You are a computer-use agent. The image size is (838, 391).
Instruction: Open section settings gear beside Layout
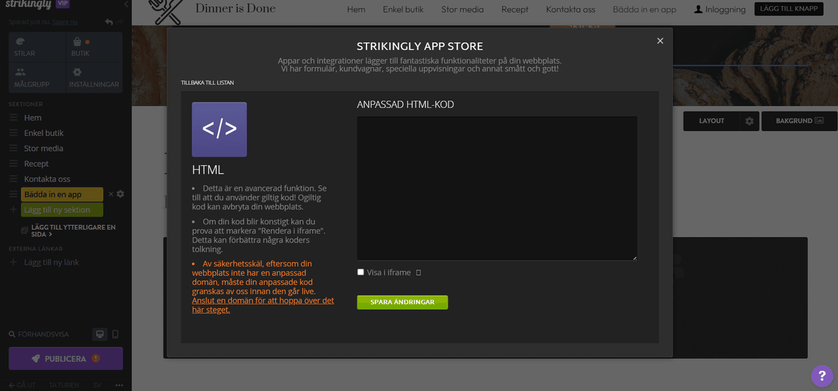[749, 121]
